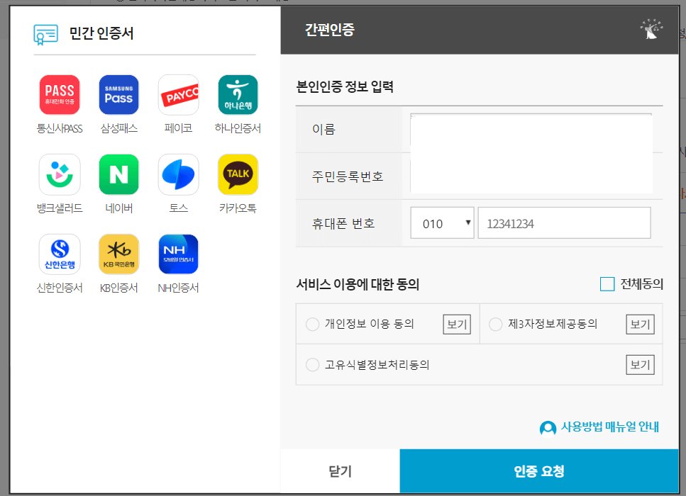The image size is (686, 496).
Task: Choose the KakaoTalk (카카오톡) icon
Action: (238, 174)
